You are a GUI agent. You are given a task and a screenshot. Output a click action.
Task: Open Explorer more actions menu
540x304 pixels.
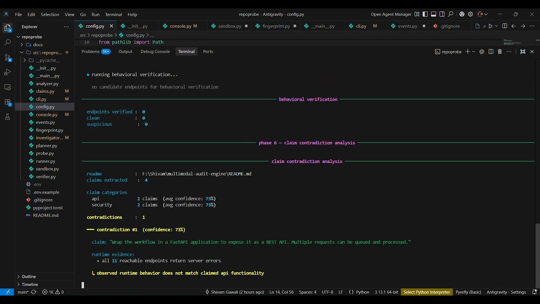point(66,27)
